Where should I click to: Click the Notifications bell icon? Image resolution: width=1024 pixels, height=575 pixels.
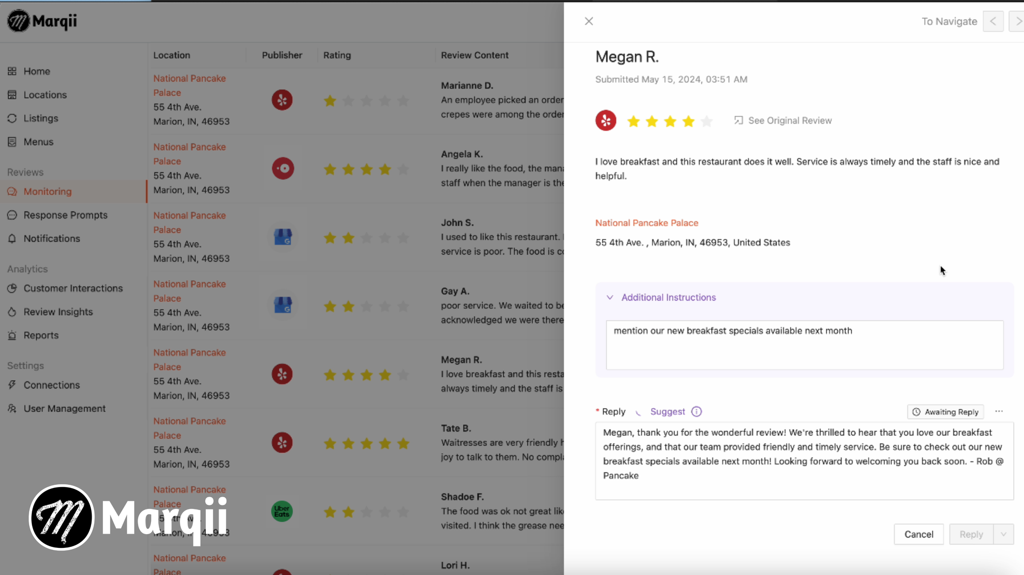point(12,239)
